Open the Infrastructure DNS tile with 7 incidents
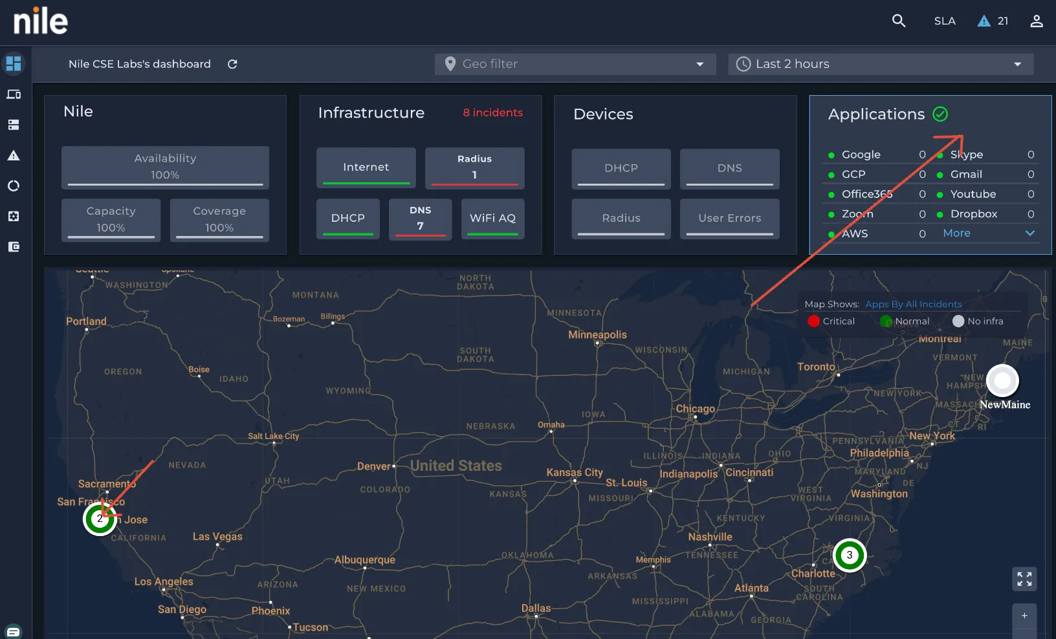 coord(420,219)
